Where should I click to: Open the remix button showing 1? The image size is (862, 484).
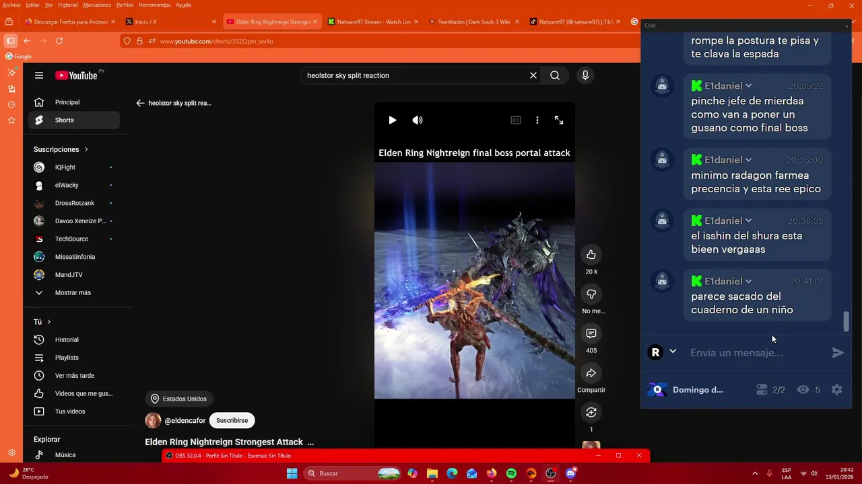[591, 412]
